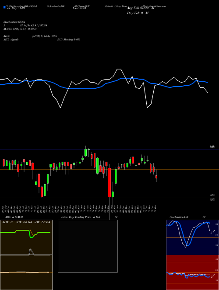Click the empty Intra Day Trading Price panel

88,246
